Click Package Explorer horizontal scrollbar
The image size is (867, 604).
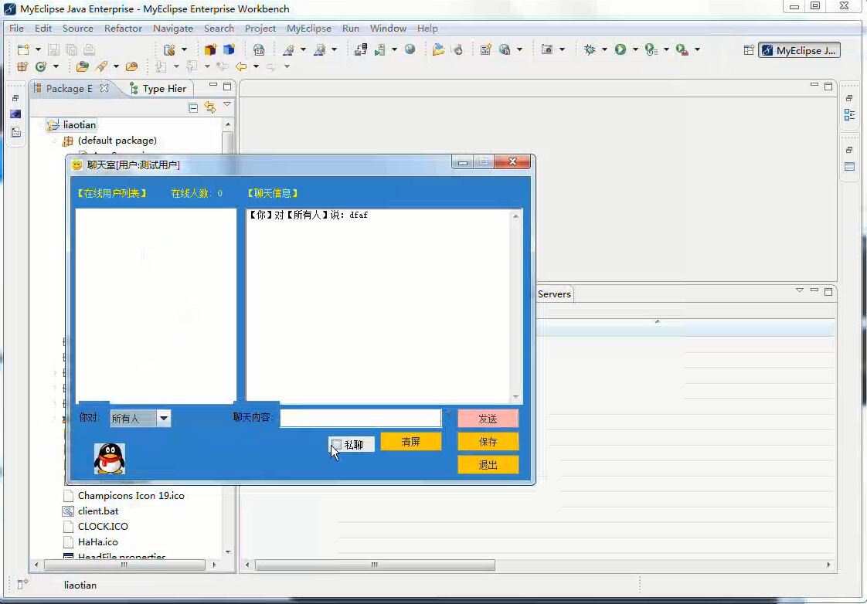[x=124, y=565]
